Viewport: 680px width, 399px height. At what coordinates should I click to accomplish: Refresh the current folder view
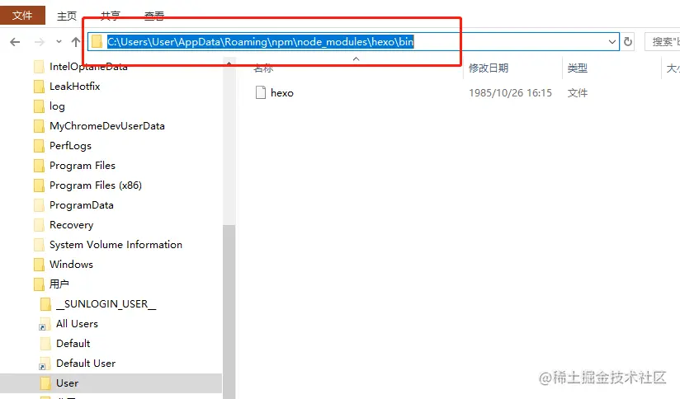627,42
